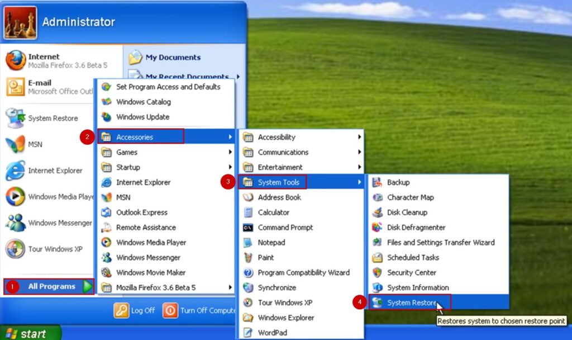Open the Disk Cleanup icon

pyautogui.click(x=377, y=212)
